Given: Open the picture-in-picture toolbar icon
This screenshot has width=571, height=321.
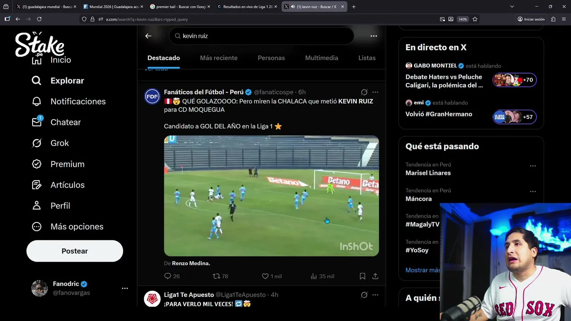Looking at the screenshot, I should tap(443, 19).
